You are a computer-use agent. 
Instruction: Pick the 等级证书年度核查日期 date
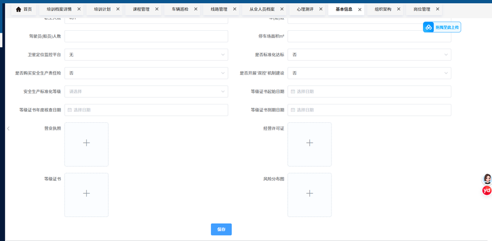coord(146,110)
